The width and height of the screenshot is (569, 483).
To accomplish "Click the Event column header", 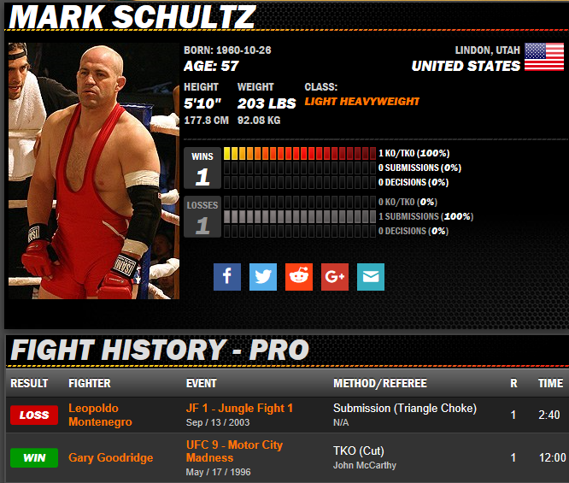I will point(202,383).
